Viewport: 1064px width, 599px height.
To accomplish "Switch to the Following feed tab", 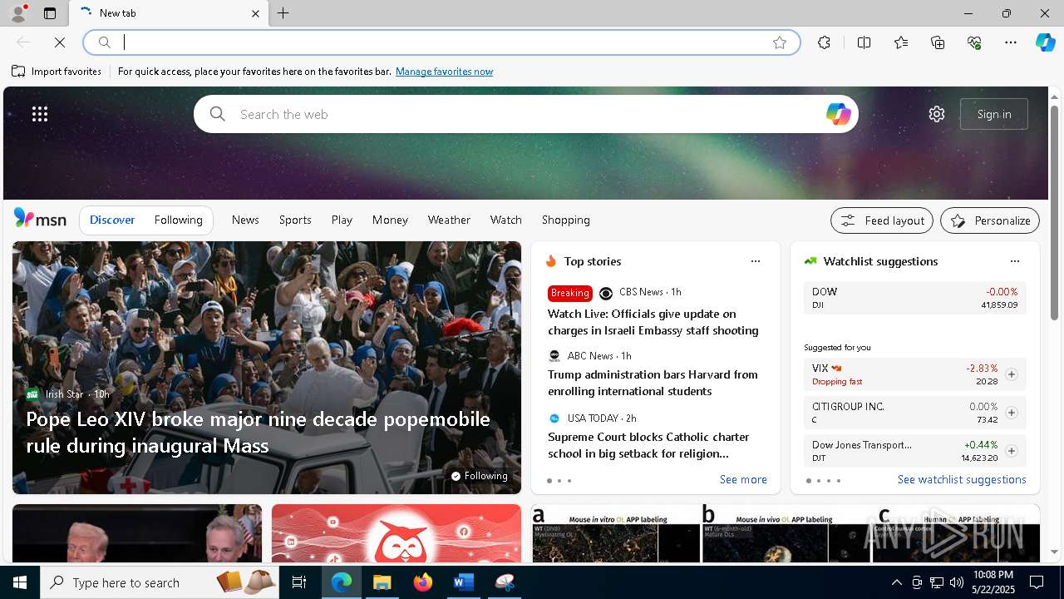I will (178, 220).
